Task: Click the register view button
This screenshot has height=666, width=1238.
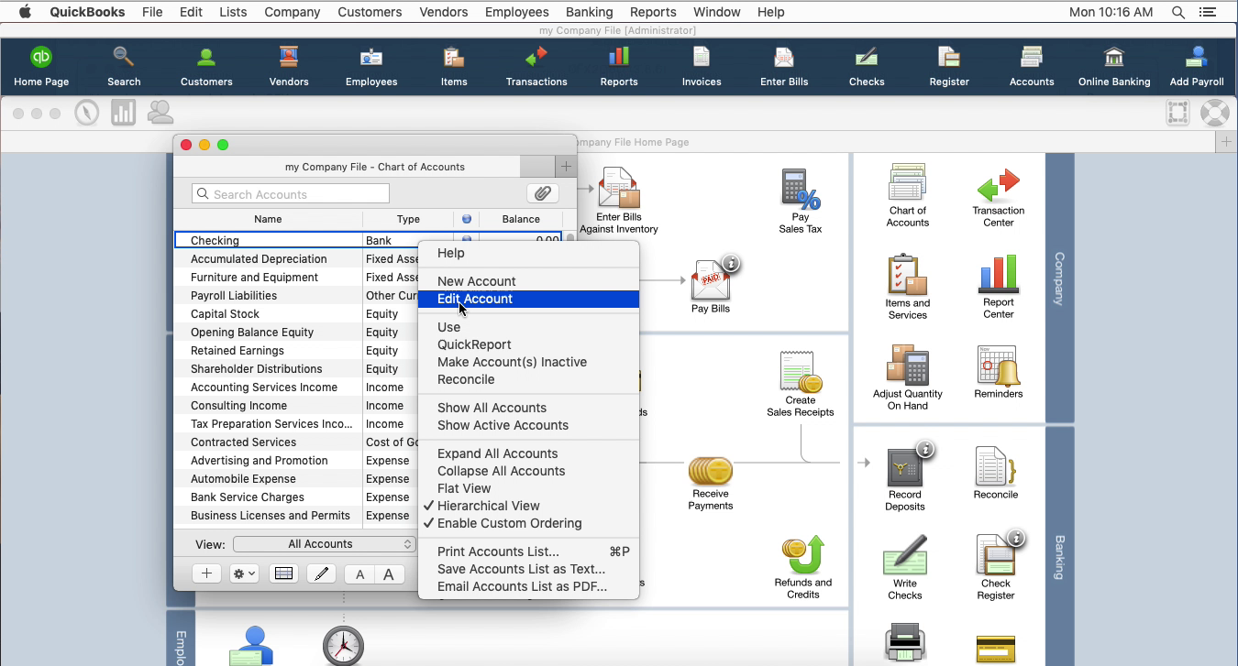Action: pos(283,573)
